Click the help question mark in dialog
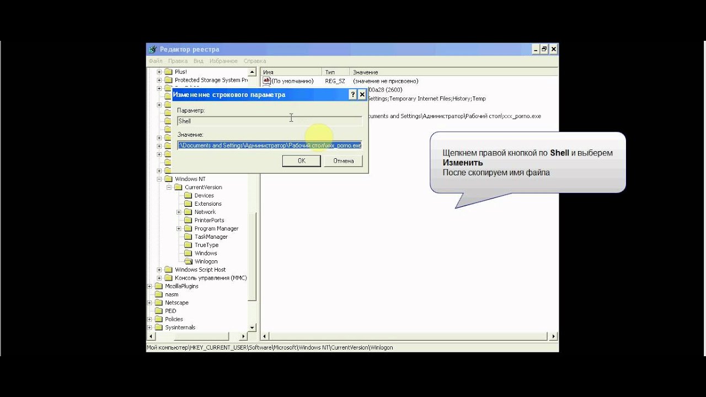 click(353, 94)
